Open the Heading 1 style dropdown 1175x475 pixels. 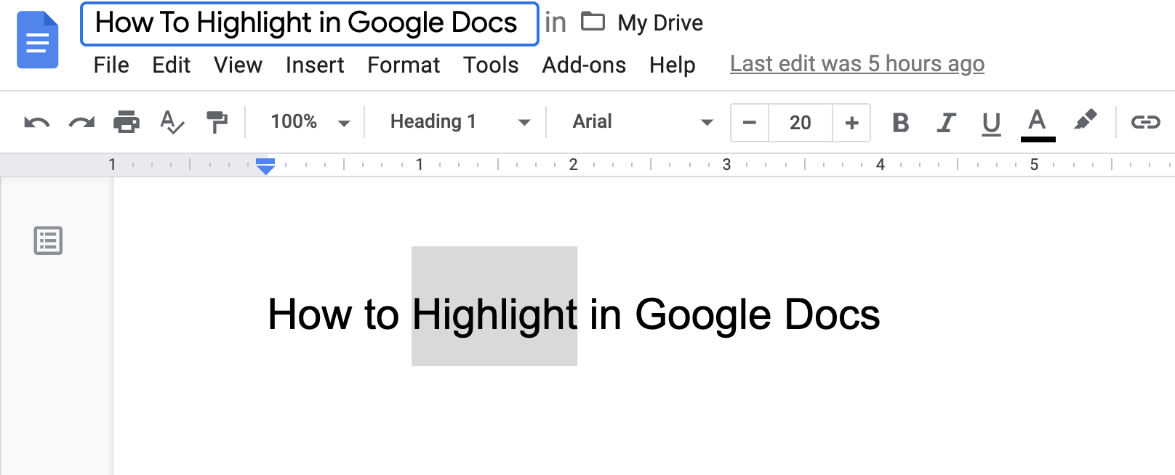click(460, 122)
